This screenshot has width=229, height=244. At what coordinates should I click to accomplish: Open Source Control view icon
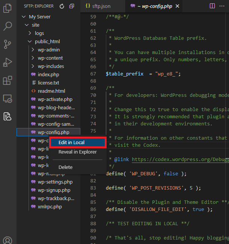(7, 44)
